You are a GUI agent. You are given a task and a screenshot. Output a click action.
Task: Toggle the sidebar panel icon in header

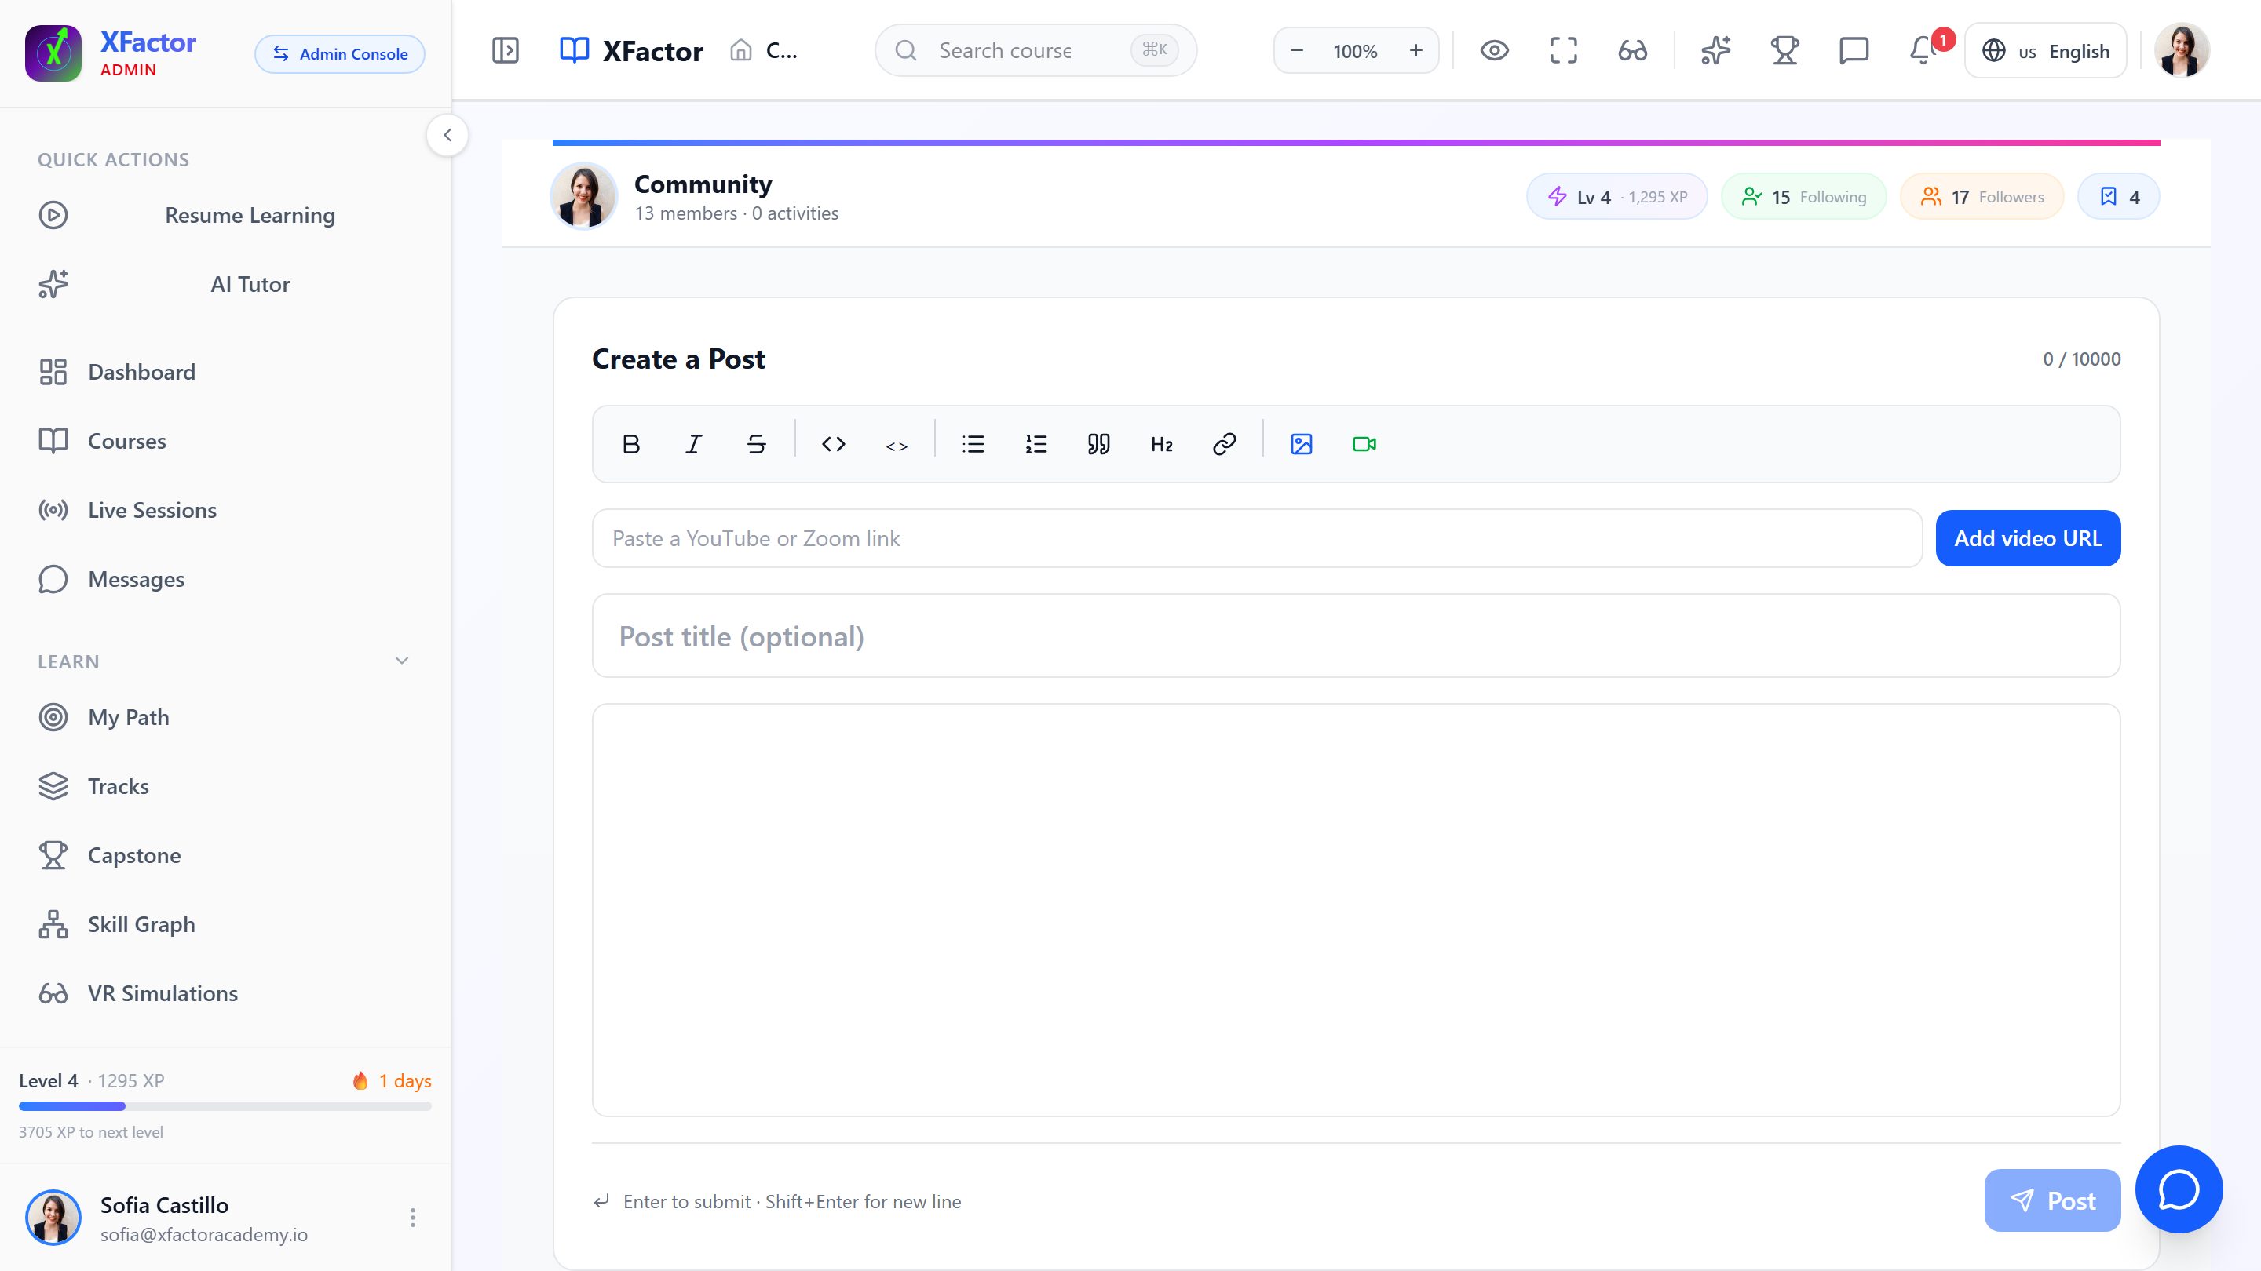point(506,50)
